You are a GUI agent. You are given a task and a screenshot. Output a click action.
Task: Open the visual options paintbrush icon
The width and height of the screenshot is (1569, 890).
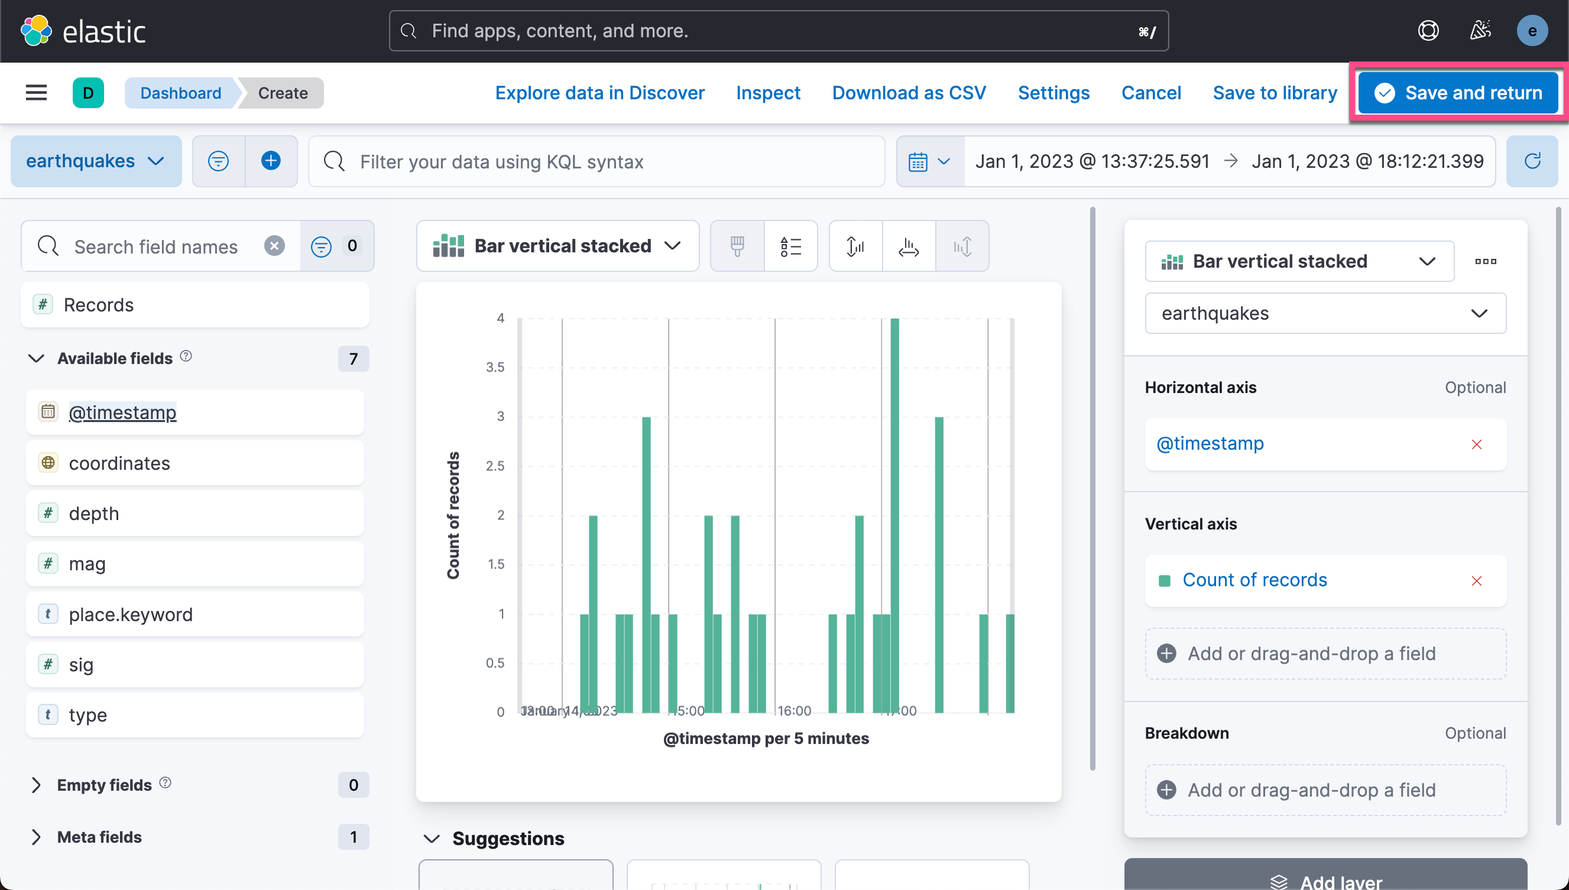(x=737, y=246)
